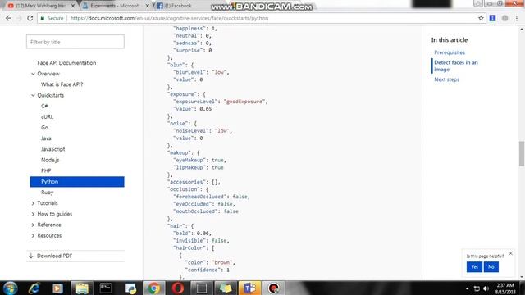
Task: Open File Explorer from taskbar
Action: click(x=82, y=288)
